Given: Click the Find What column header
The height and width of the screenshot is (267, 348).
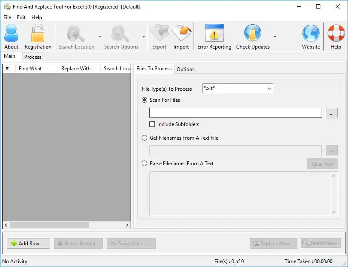Looking at the screenshot, I should (37, 69).
